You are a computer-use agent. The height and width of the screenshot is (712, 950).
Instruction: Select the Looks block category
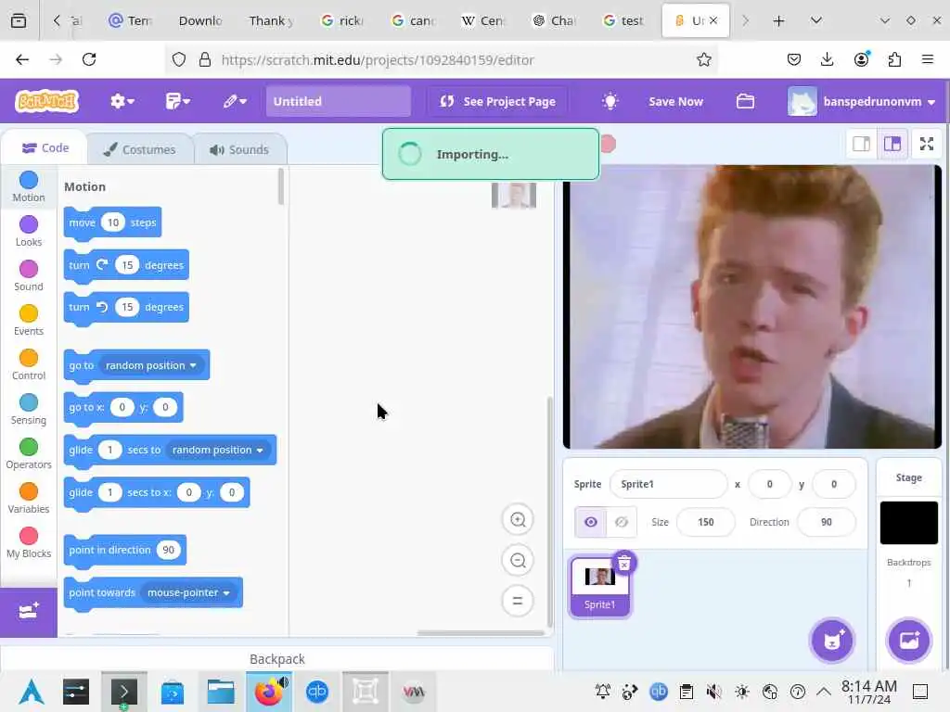pos(29,231)
